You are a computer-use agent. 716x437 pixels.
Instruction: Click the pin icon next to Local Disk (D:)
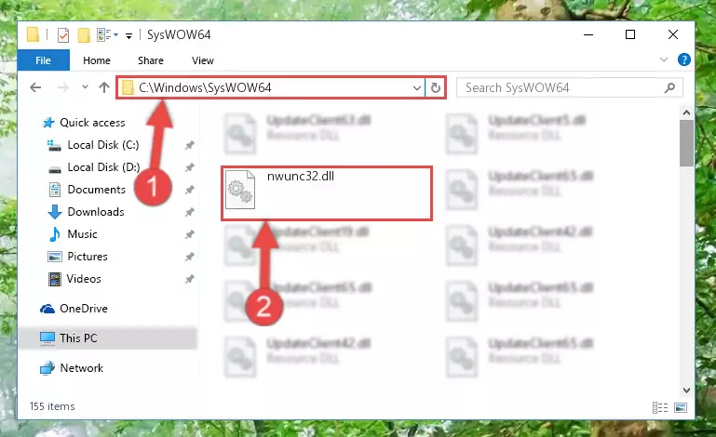[x=190, y=167]
